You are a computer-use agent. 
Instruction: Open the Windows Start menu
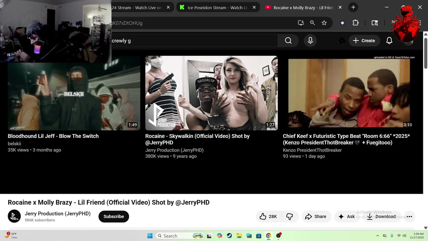pos(149,236)
